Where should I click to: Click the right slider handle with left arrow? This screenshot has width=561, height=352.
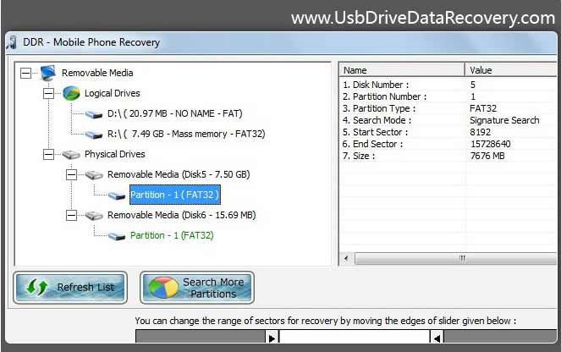click(437, 338)
